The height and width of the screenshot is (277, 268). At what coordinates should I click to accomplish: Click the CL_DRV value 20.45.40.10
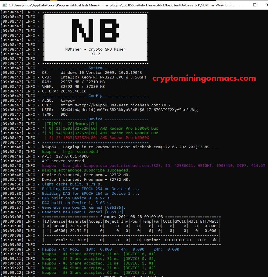pyautogui.click(x=73, y=91)
